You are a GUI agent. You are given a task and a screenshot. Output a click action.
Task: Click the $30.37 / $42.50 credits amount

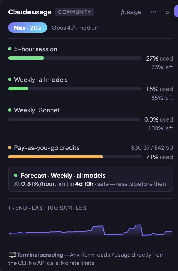pos(152,148)
